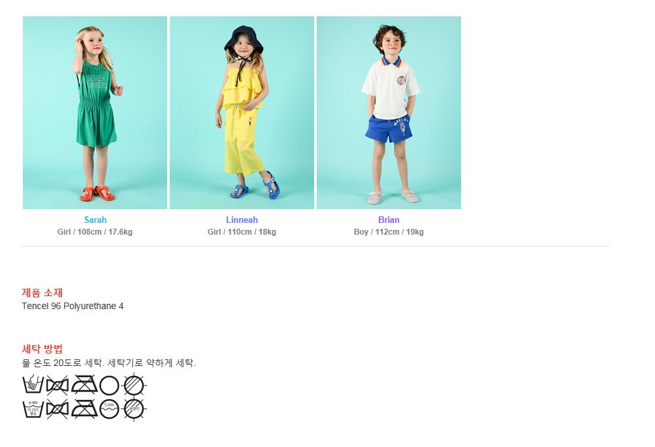
Task: Open Linneah's yellow outfit model photo
Action: click(242, 112)
